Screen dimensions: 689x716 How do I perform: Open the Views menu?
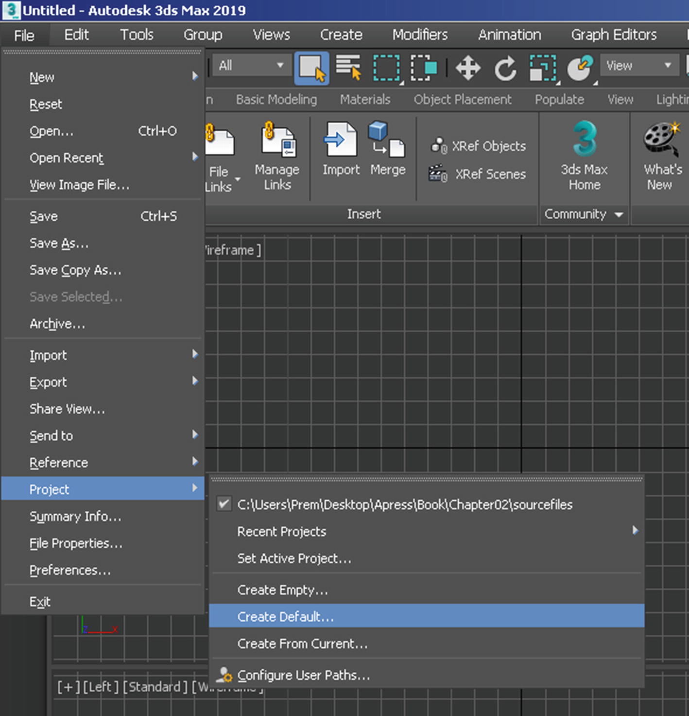[x=271, y=35]
